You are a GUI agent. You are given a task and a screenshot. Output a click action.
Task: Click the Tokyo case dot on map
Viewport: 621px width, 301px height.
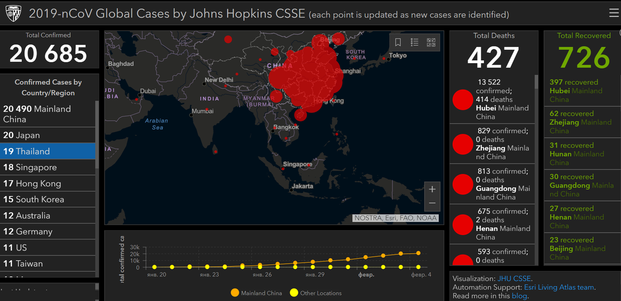(x=383, y=59)
